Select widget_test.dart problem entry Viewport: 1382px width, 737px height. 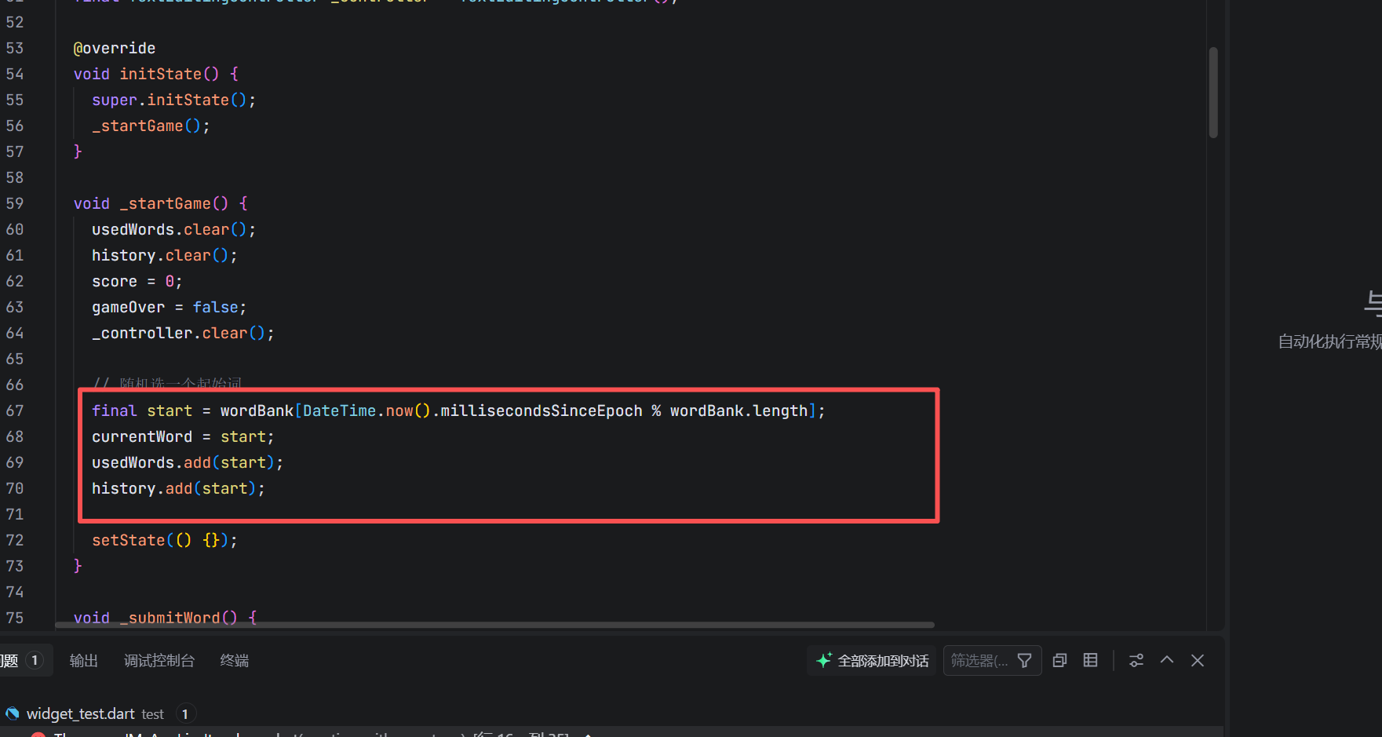click(x=612, y=713)
